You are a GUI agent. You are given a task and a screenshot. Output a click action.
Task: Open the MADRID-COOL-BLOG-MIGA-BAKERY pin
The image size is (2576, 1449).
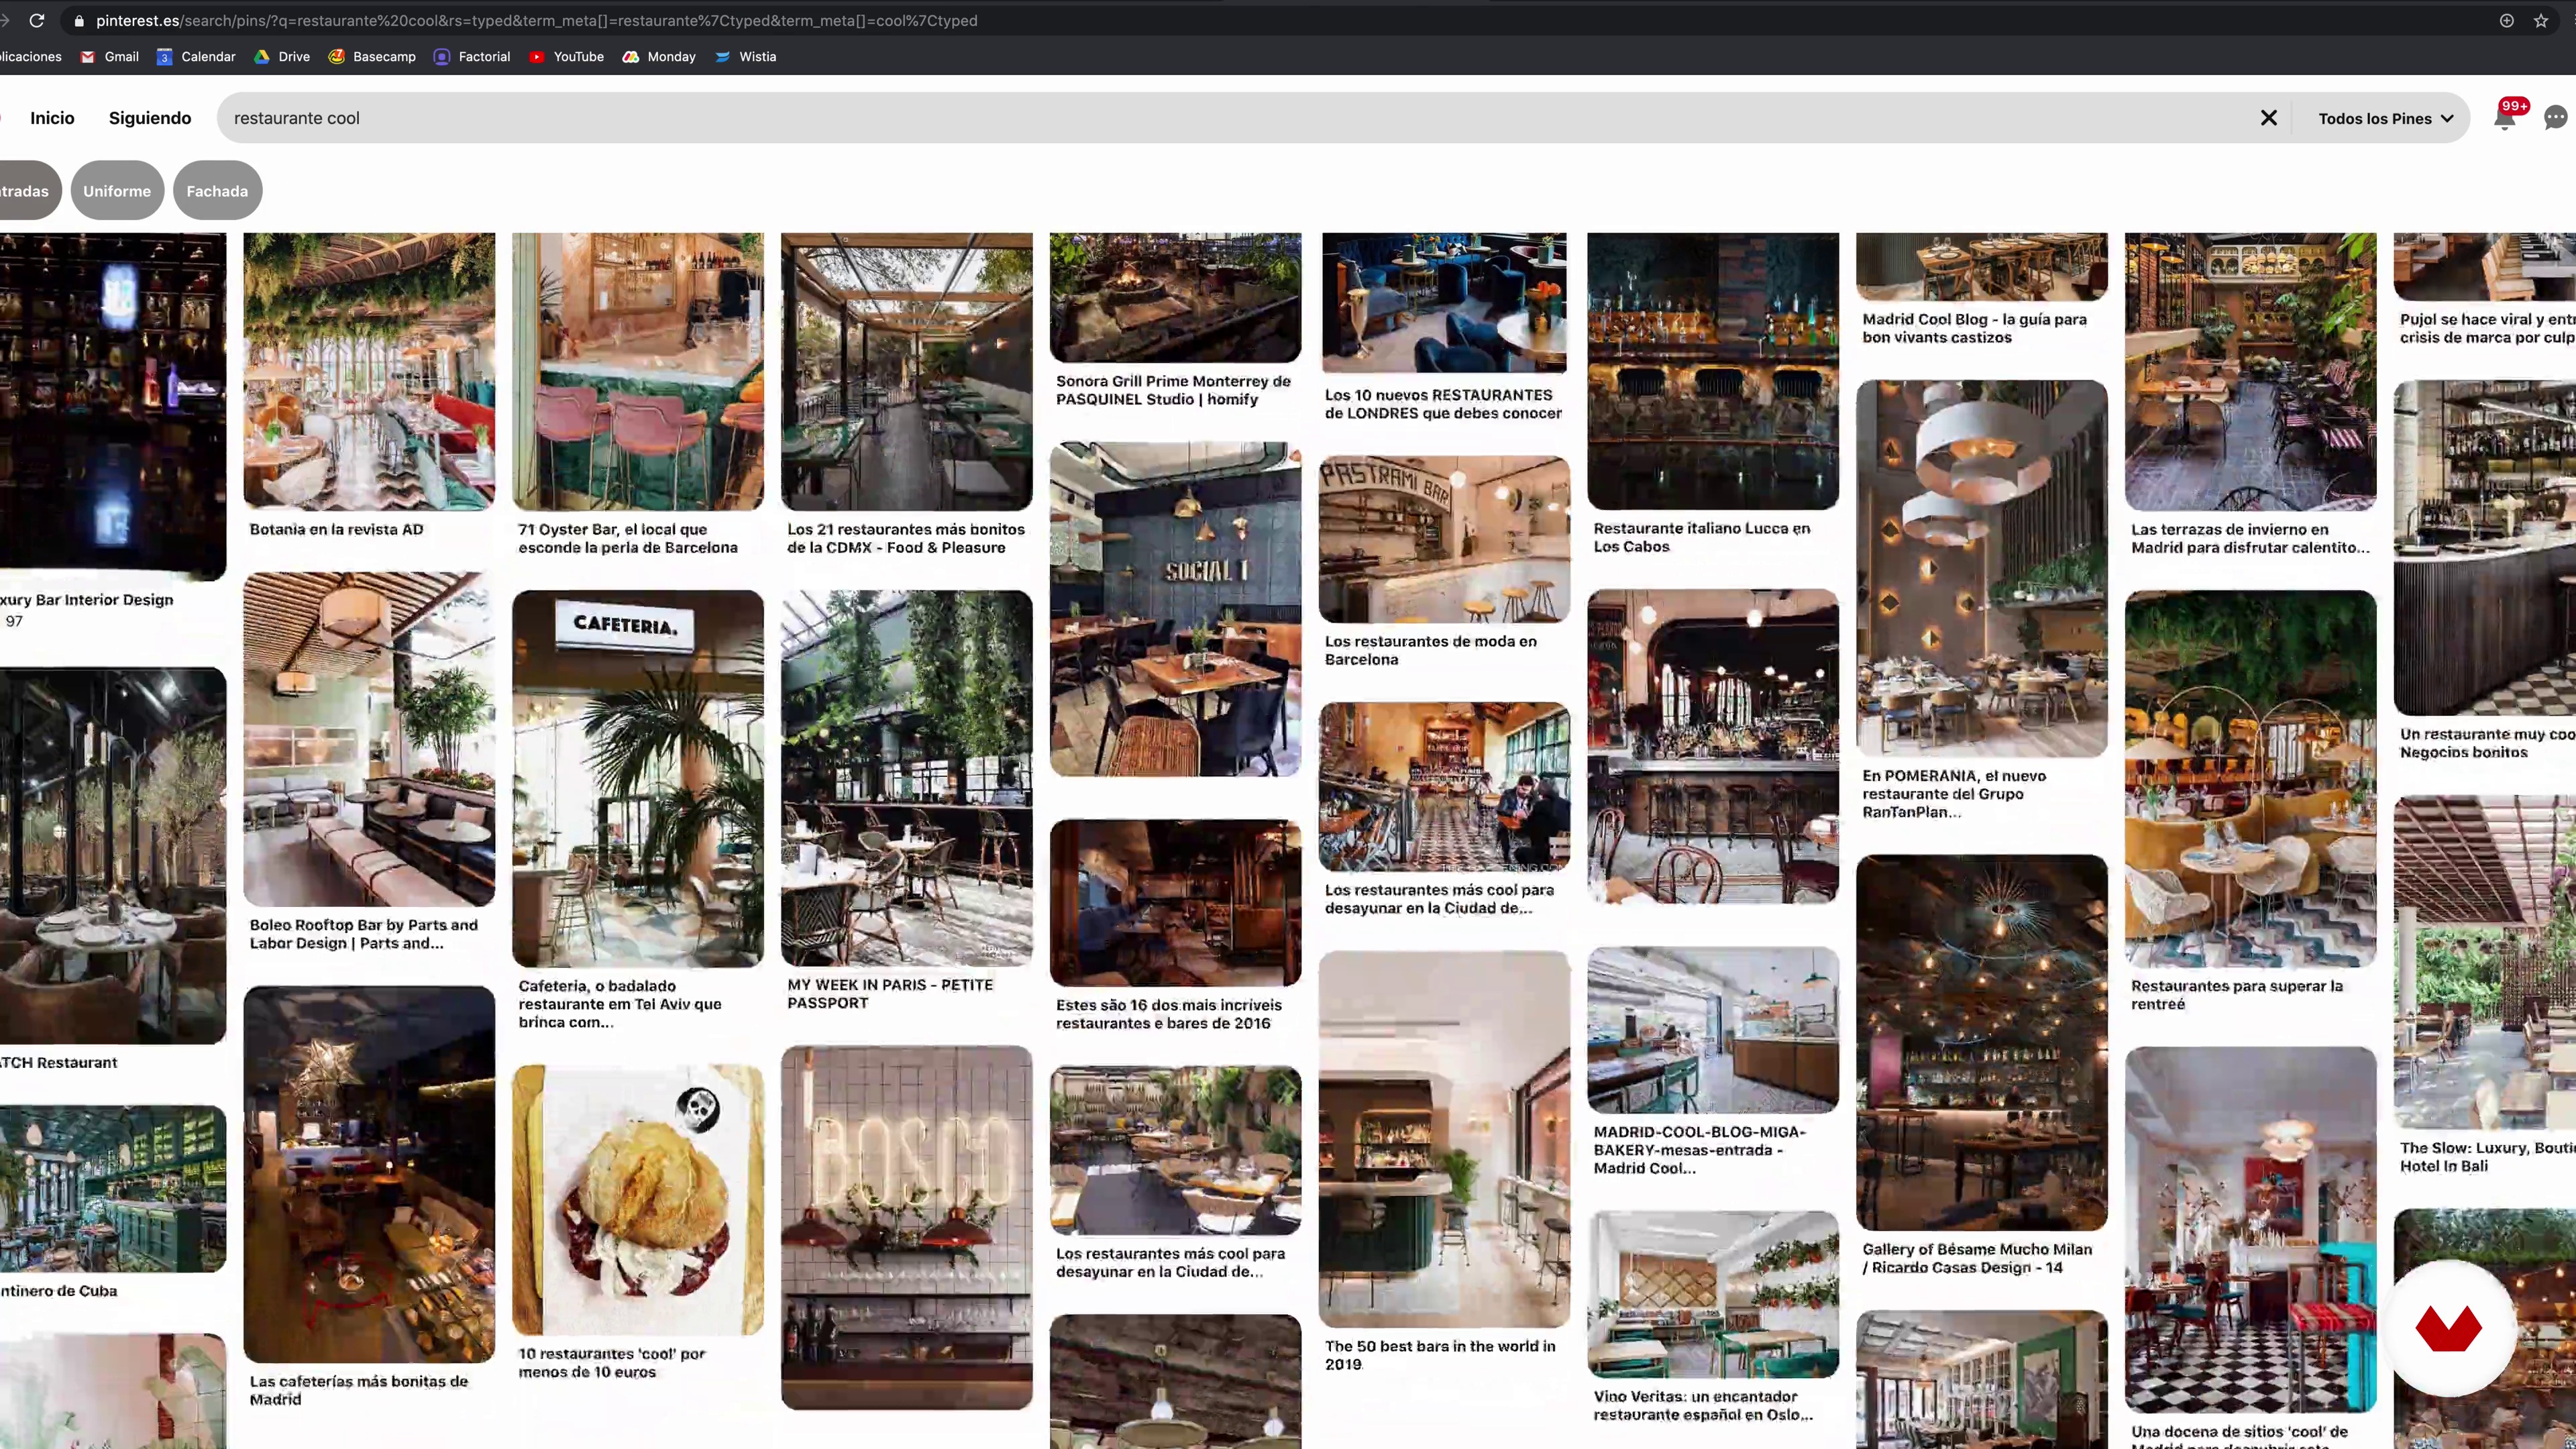[x=1713, y=1030]
